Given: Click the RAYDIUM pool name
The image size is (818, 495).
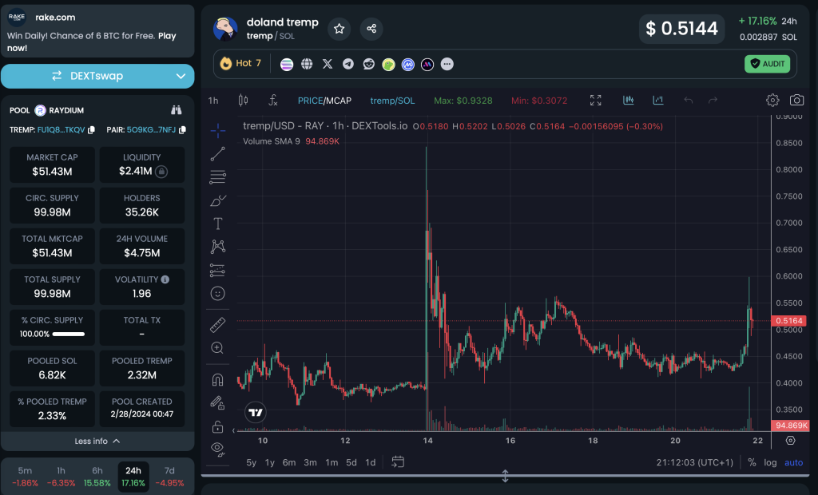Looking at the screenshot, I should tap(66, 110).
